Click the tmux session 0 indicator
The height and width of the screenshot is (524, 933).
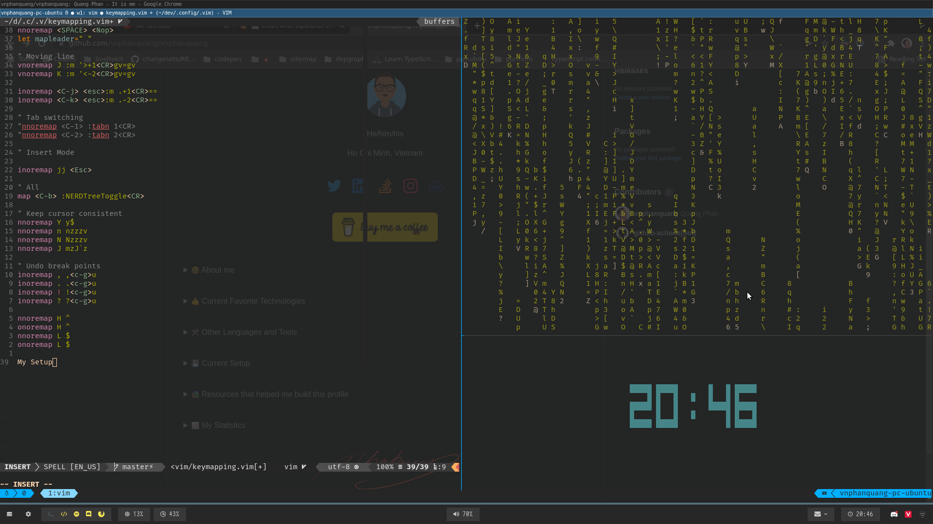pyautogui.click(x=24, y=493)
